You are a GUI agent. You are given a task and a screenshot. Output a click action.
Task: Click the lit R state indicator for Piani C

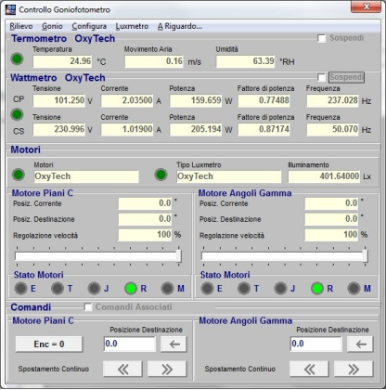tap(131, 289)
